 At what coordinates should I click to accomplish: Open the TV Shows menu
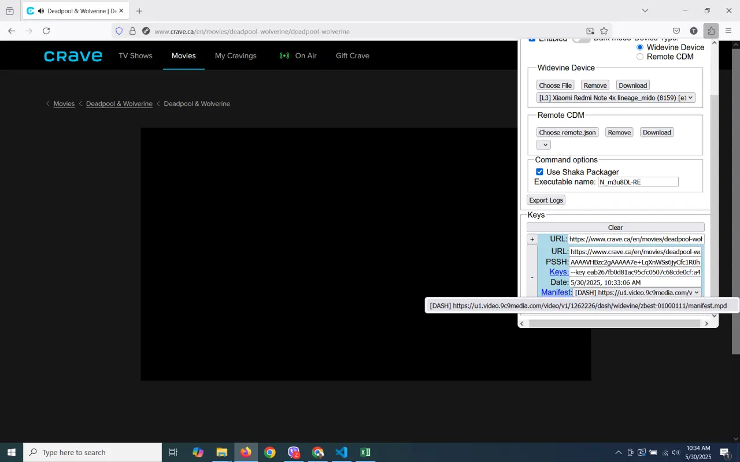click(135, 56)
